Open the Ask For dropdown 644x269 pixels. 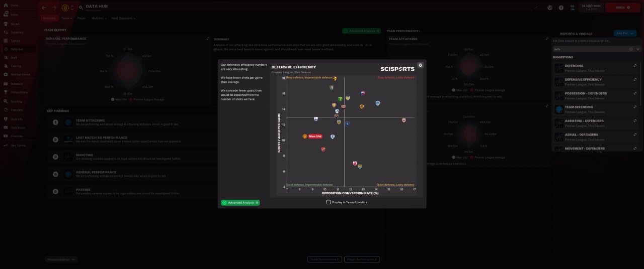pos(625,33)
